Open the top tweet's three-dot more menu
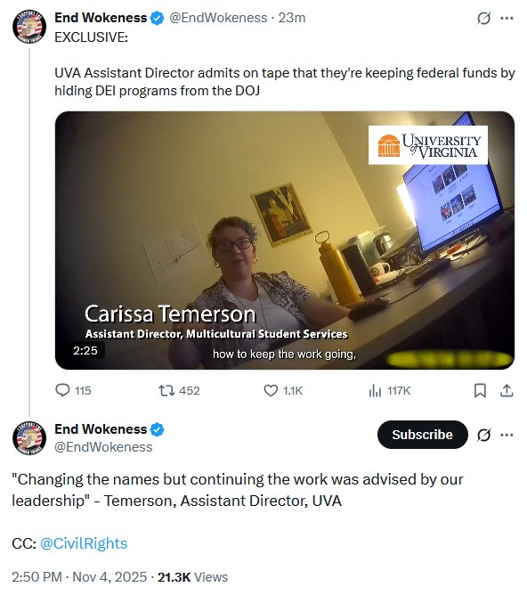The height and width of the screenshot is (595, 527). [507, 18]
